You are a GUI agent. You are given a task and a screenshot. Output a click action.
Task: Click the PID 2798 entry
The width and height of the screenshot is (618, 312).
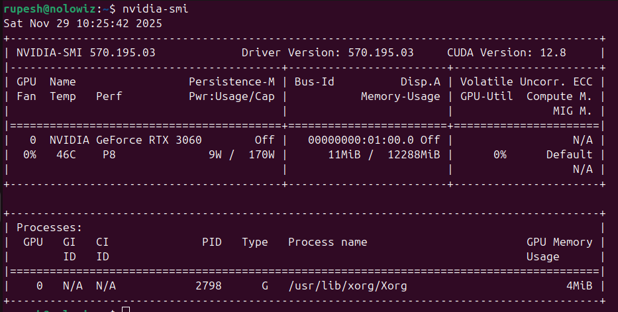tap(208, 286)
